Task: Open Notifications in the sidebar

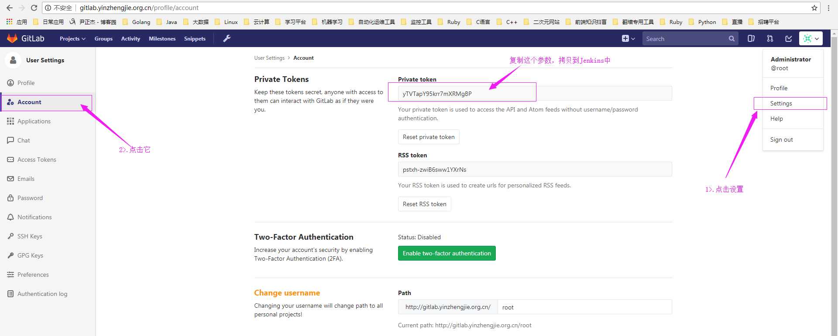Action: [48, 217]
